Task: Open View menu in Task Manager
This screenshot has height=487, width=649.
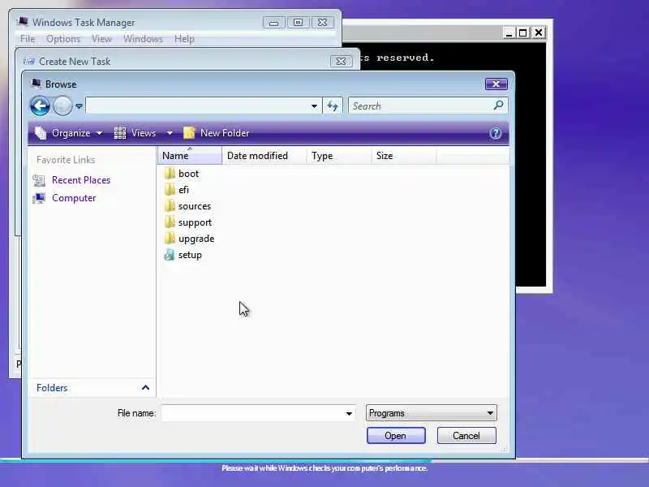Action: [x=102, y=39]
